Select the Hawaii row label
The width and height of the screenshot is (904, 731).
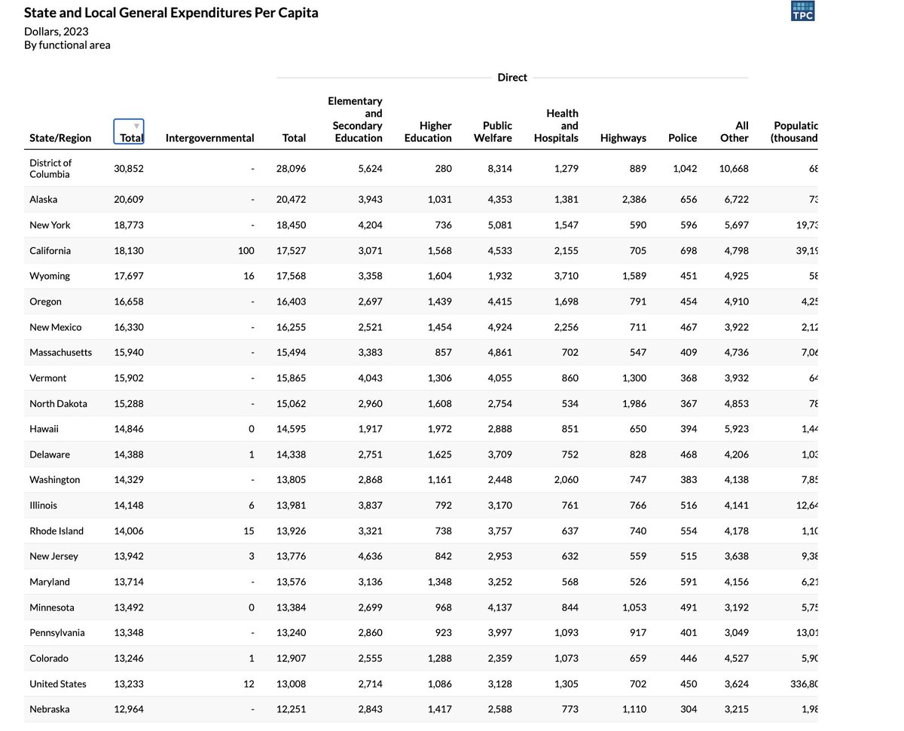44,429
